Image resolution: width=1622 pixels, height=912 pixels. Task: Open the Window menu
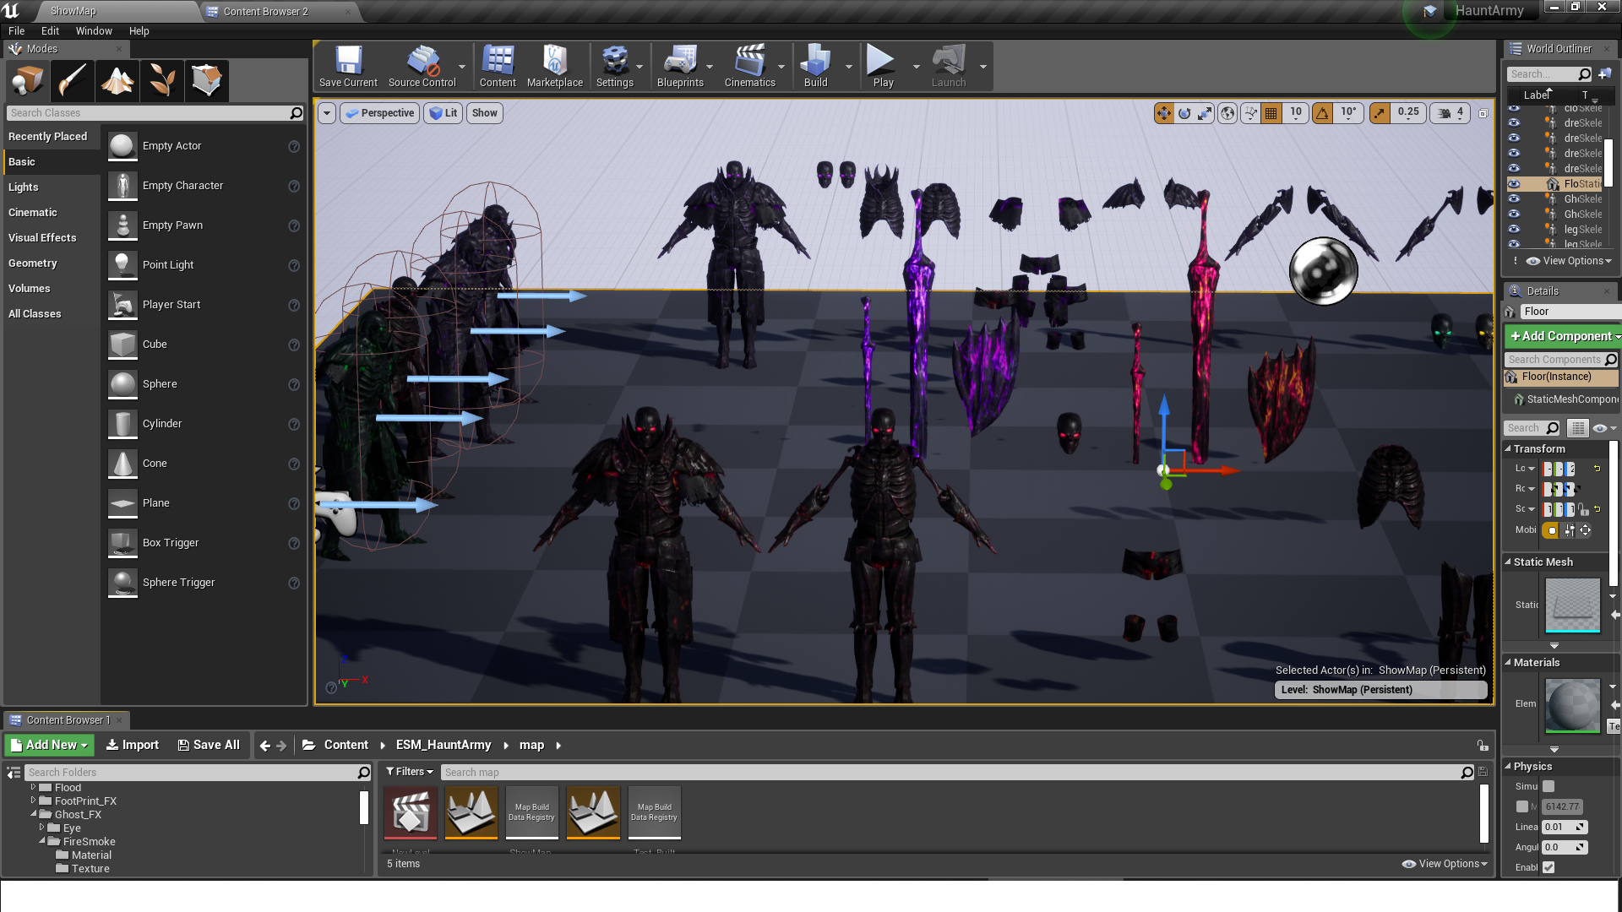click(x=94, y=31)
